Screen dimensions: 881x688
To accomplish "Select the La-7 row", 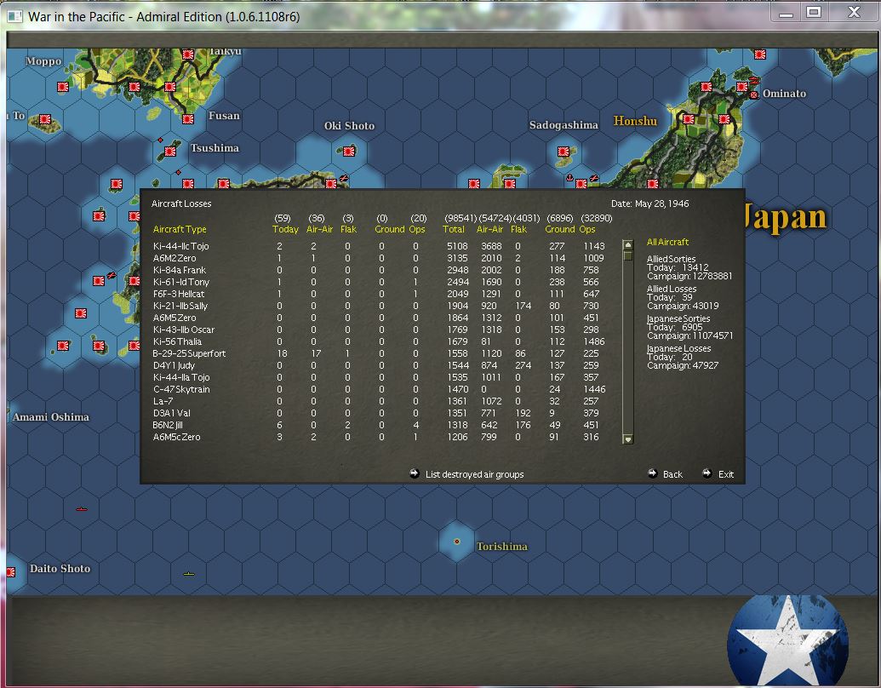I will click(x=380, y=401).
